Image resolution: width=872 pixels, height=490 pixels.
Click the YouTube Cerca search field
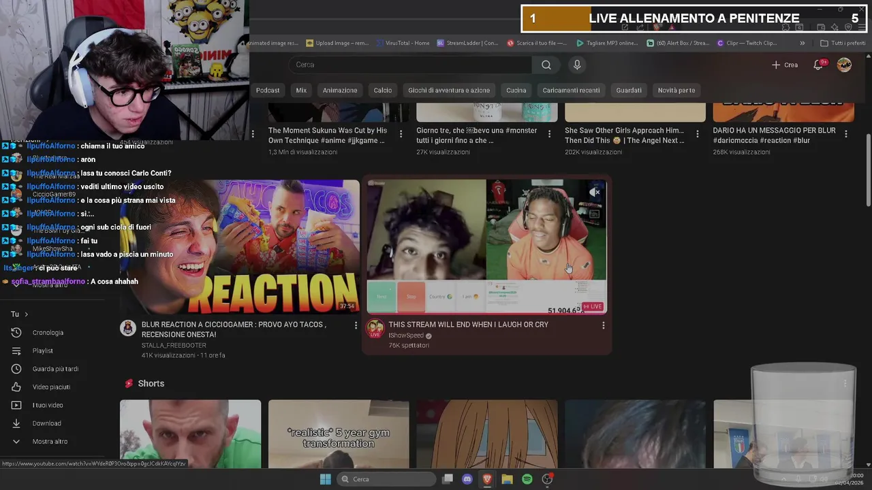point(410,65)
